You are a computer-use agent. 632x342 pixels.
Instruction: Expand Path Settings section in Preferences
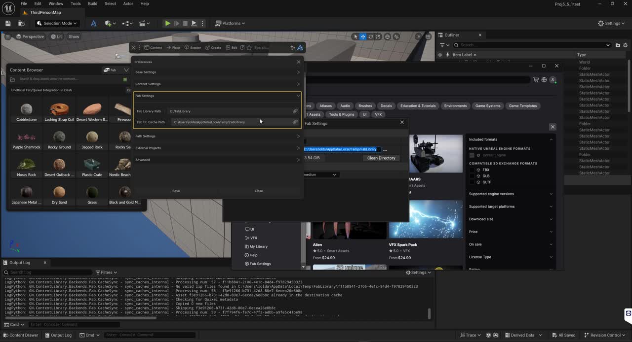pyautogui.click(x=217, y=136)
